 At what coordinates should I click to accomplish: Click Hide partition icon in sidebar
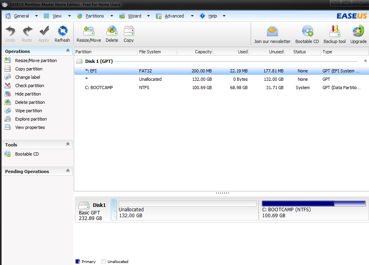coord(8,94)
